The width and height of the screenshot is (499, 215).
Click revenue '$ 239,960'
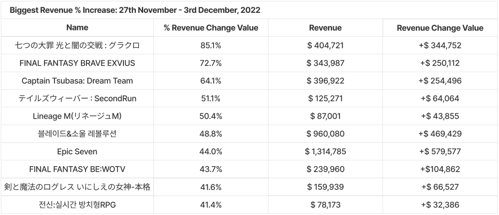point(326,169)
